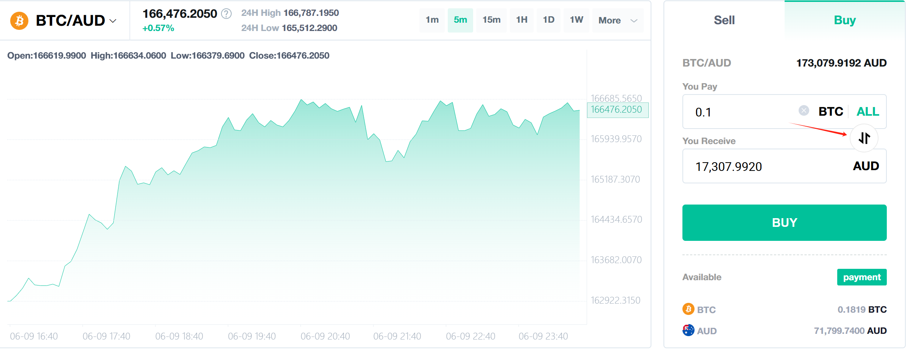Image resolution: width=908 pixels, height=352 pixels.
Task: Switch chart to 1m timeframe
Action: tap(431, 20)
